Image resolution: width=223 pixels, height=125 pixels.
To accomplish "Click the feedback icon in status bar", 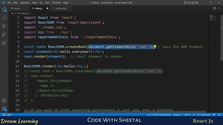I will click(214, 115).
